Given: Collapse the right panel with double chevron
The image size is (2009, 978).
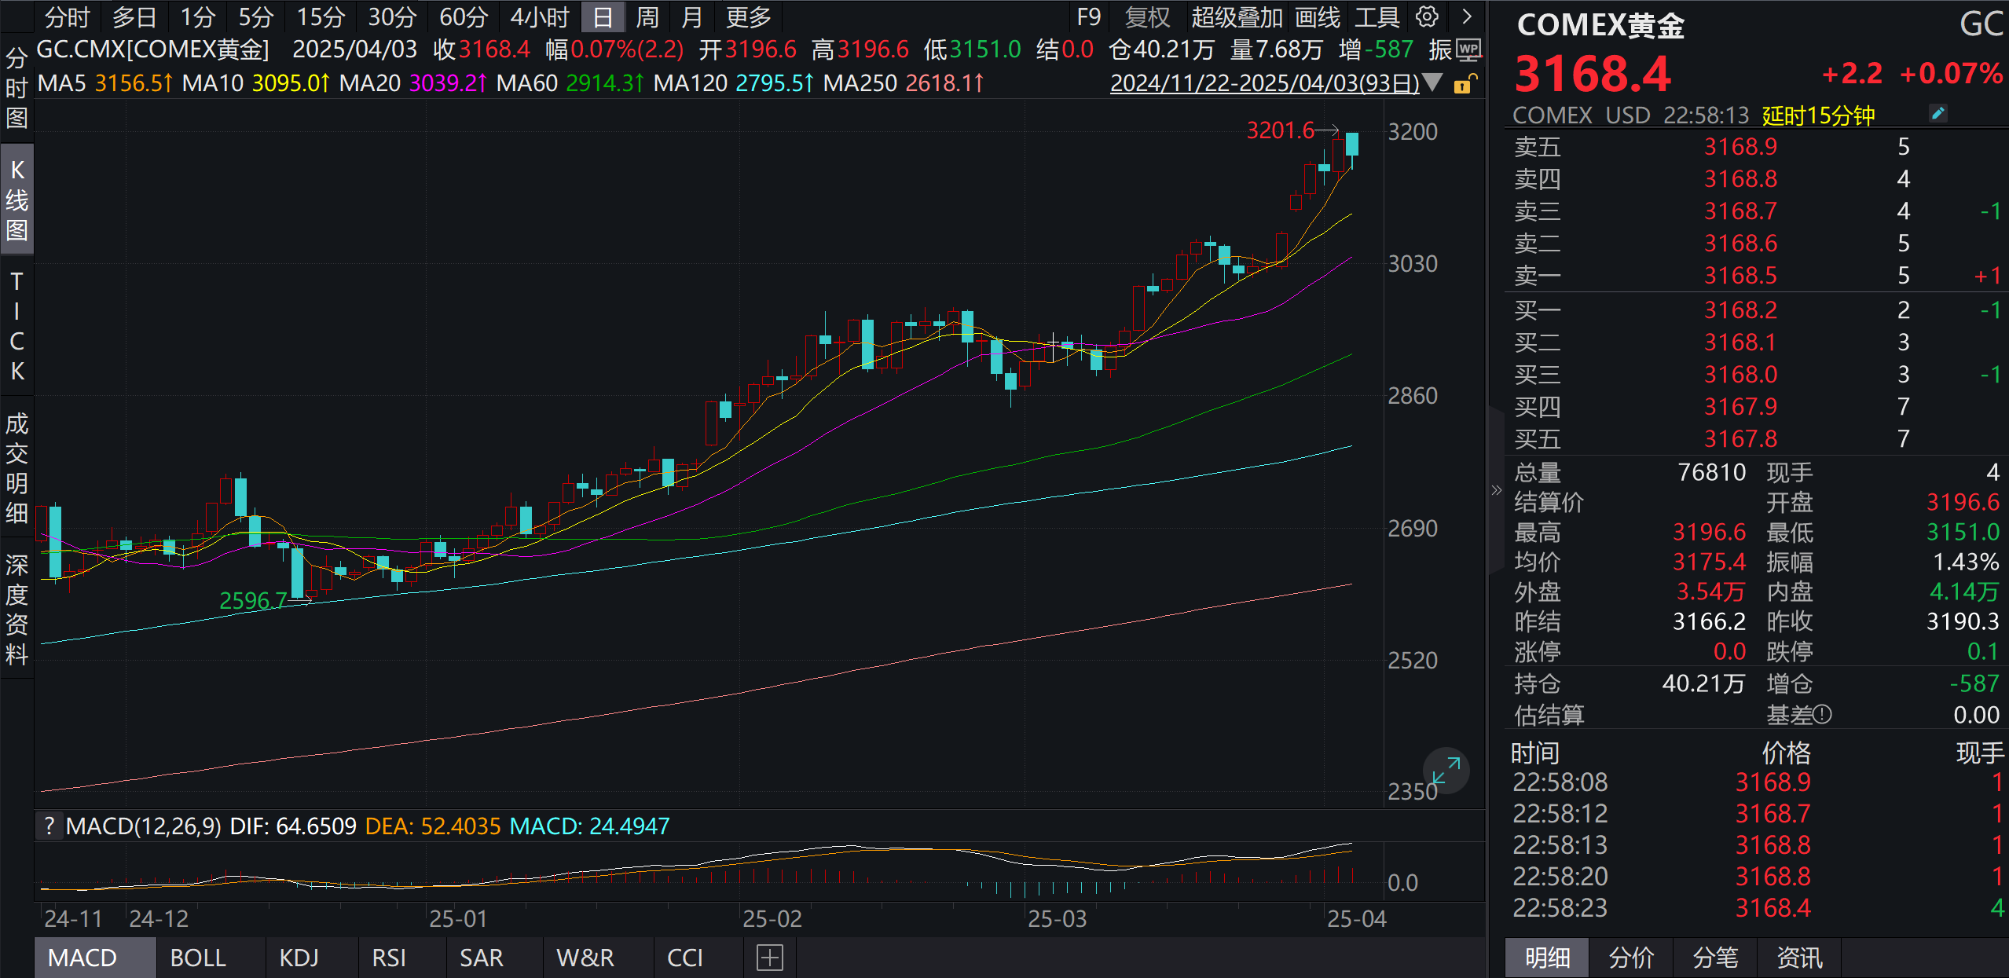Looking at the screenshot, I should pos(1496,490).
